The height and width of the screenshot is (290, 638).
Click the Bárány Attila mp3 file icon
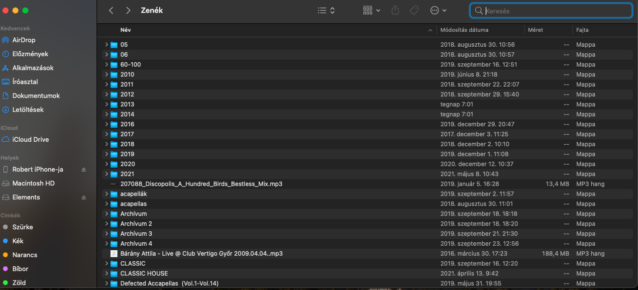coord(114,254)
